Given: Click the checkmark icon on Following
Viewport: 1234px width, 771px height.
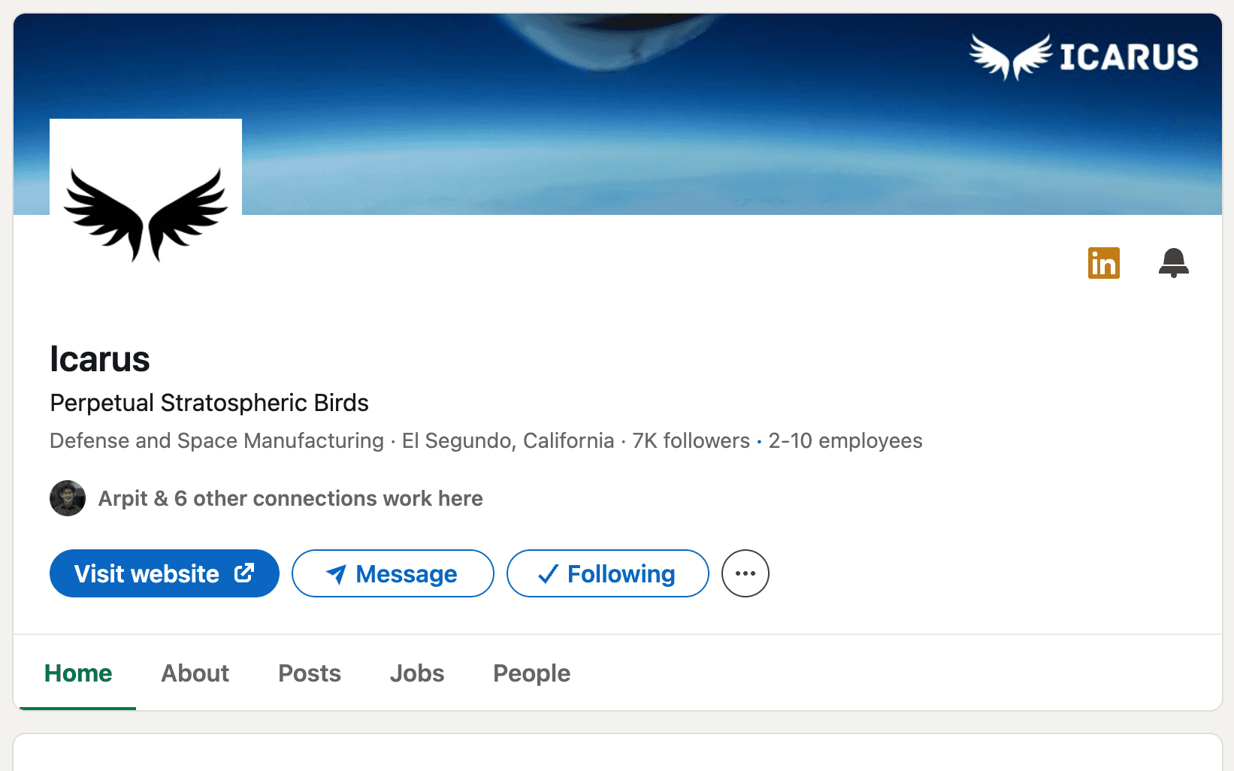Looking at the screenshot, I should coord(548,574).
